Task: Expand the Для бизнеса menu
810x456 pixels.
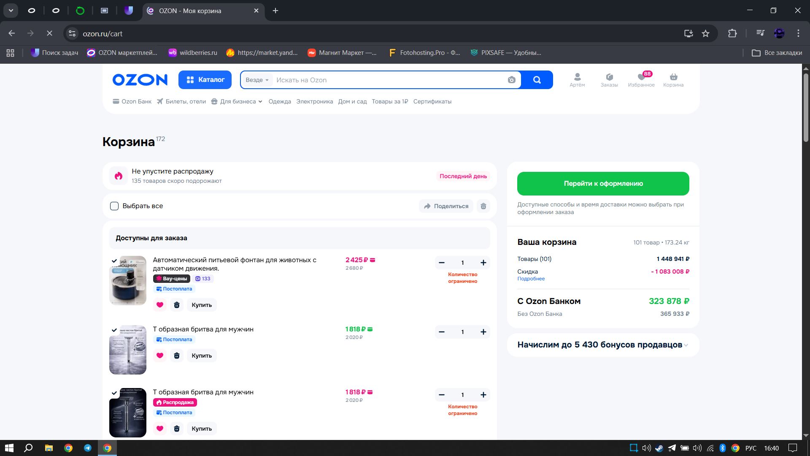Action: point(237,101)
